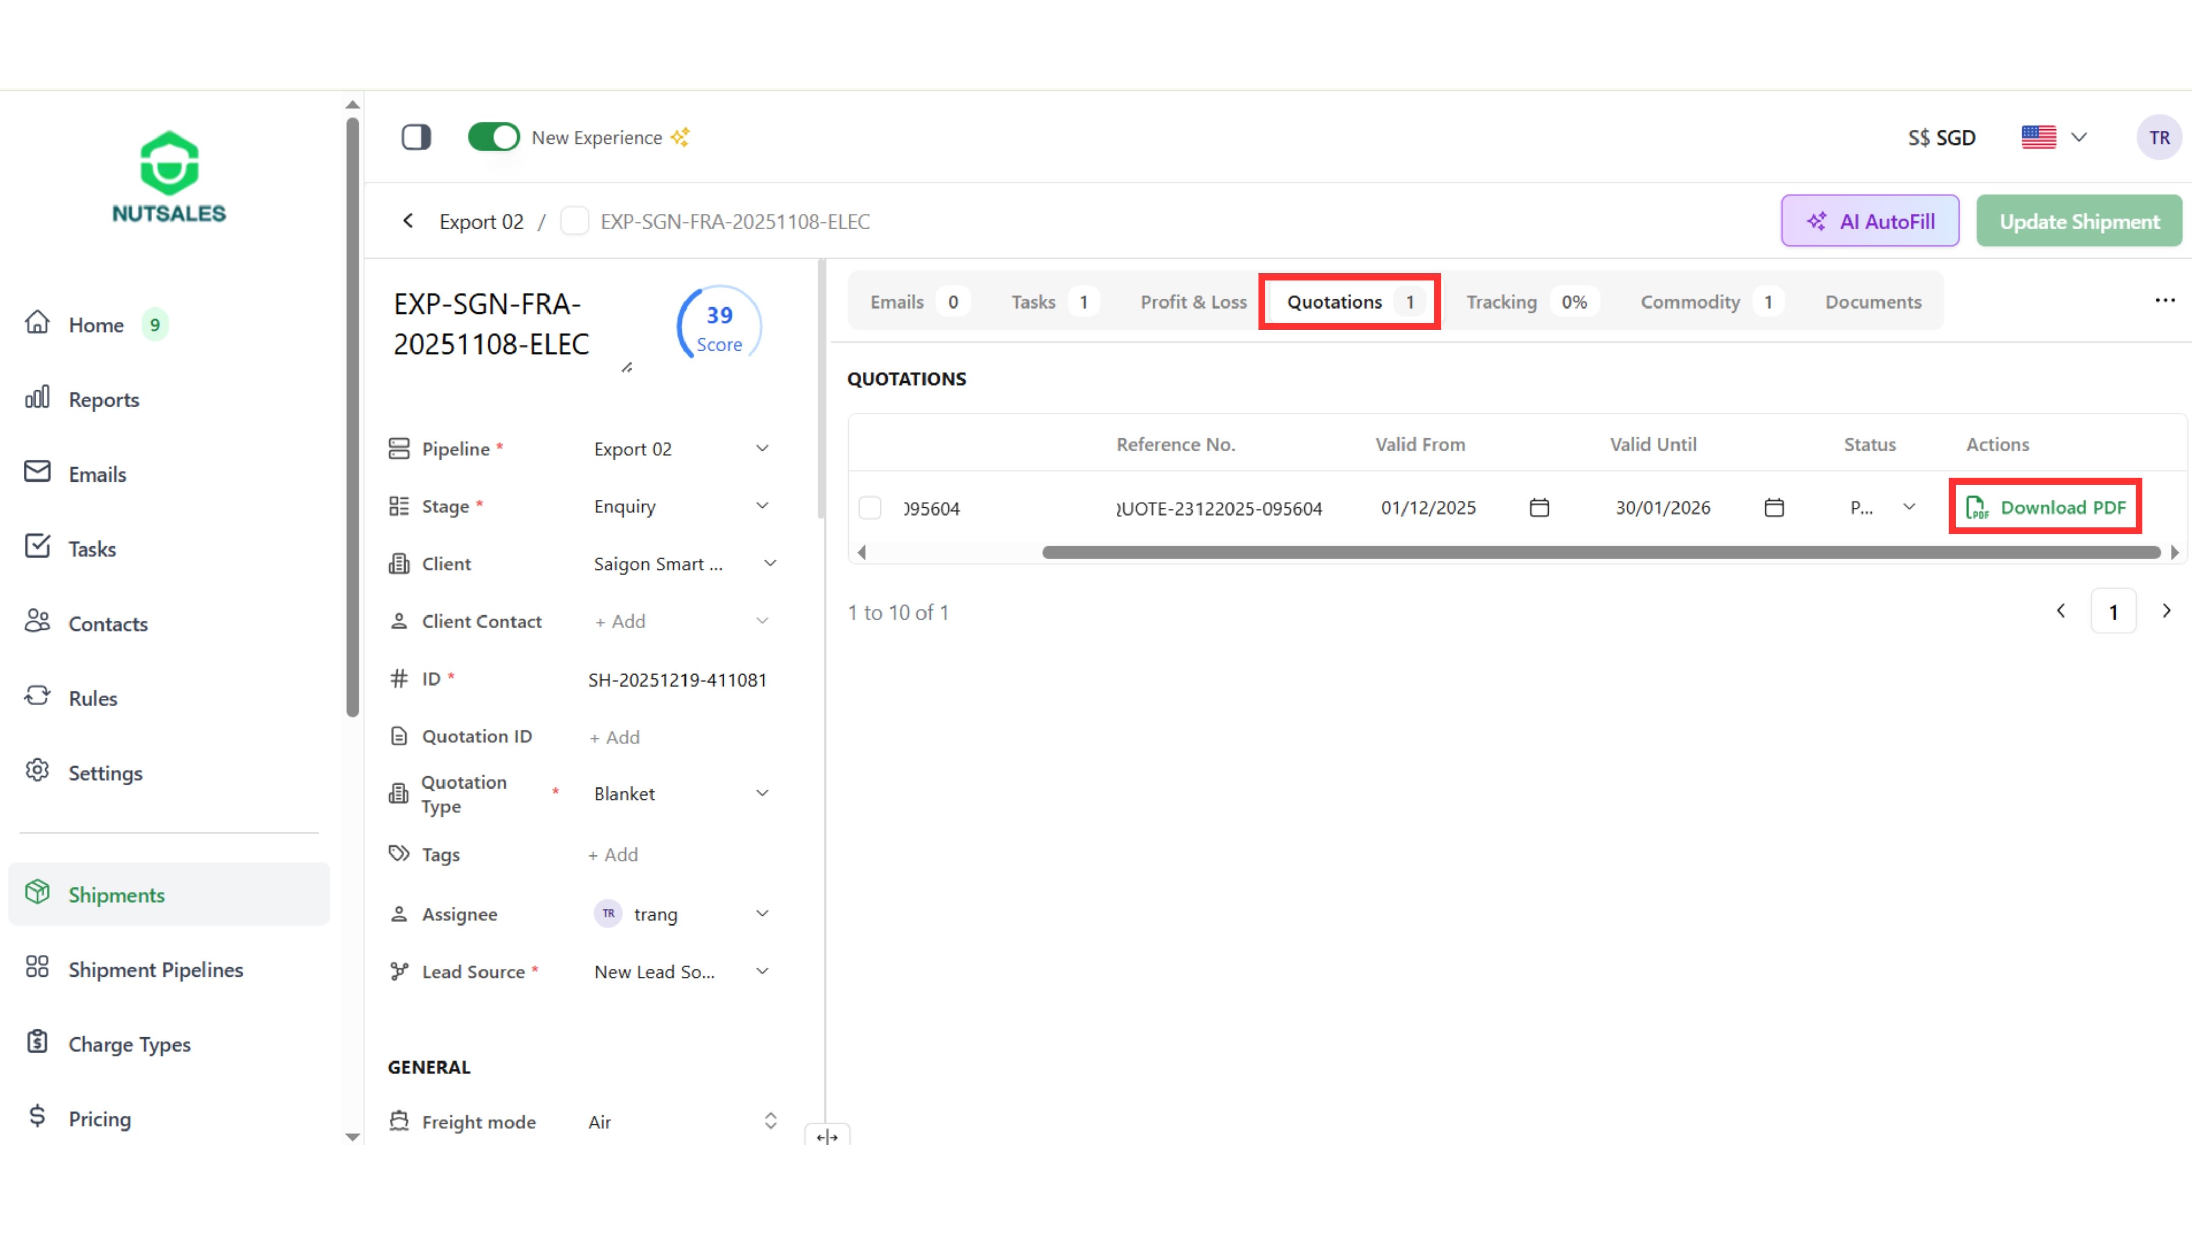Tick the checkbox beside EXP-SGN-FRA breadcrumb

pos(574,221)
